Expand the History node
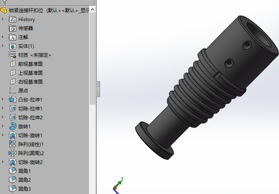The image size is (279, 194). [3, 19]
